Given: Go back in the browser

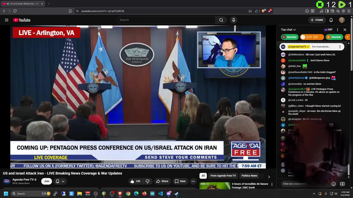Looking at the screenshot, I should (4, 11).
